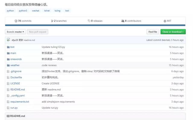The width and height of the screenshot is (193, 120).
Task: Open the Branch: master dropdown
Action: [15, 32]
